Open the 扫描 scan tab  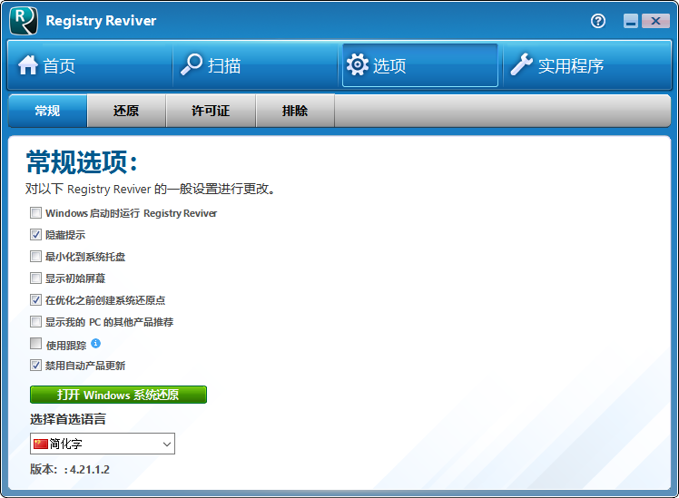[x=255, y=65]
